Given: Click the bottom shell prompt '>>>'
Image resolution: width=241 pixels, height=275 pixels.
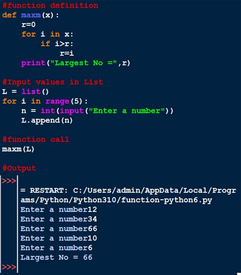Looking at the screenshot, I should click(9, 267).
